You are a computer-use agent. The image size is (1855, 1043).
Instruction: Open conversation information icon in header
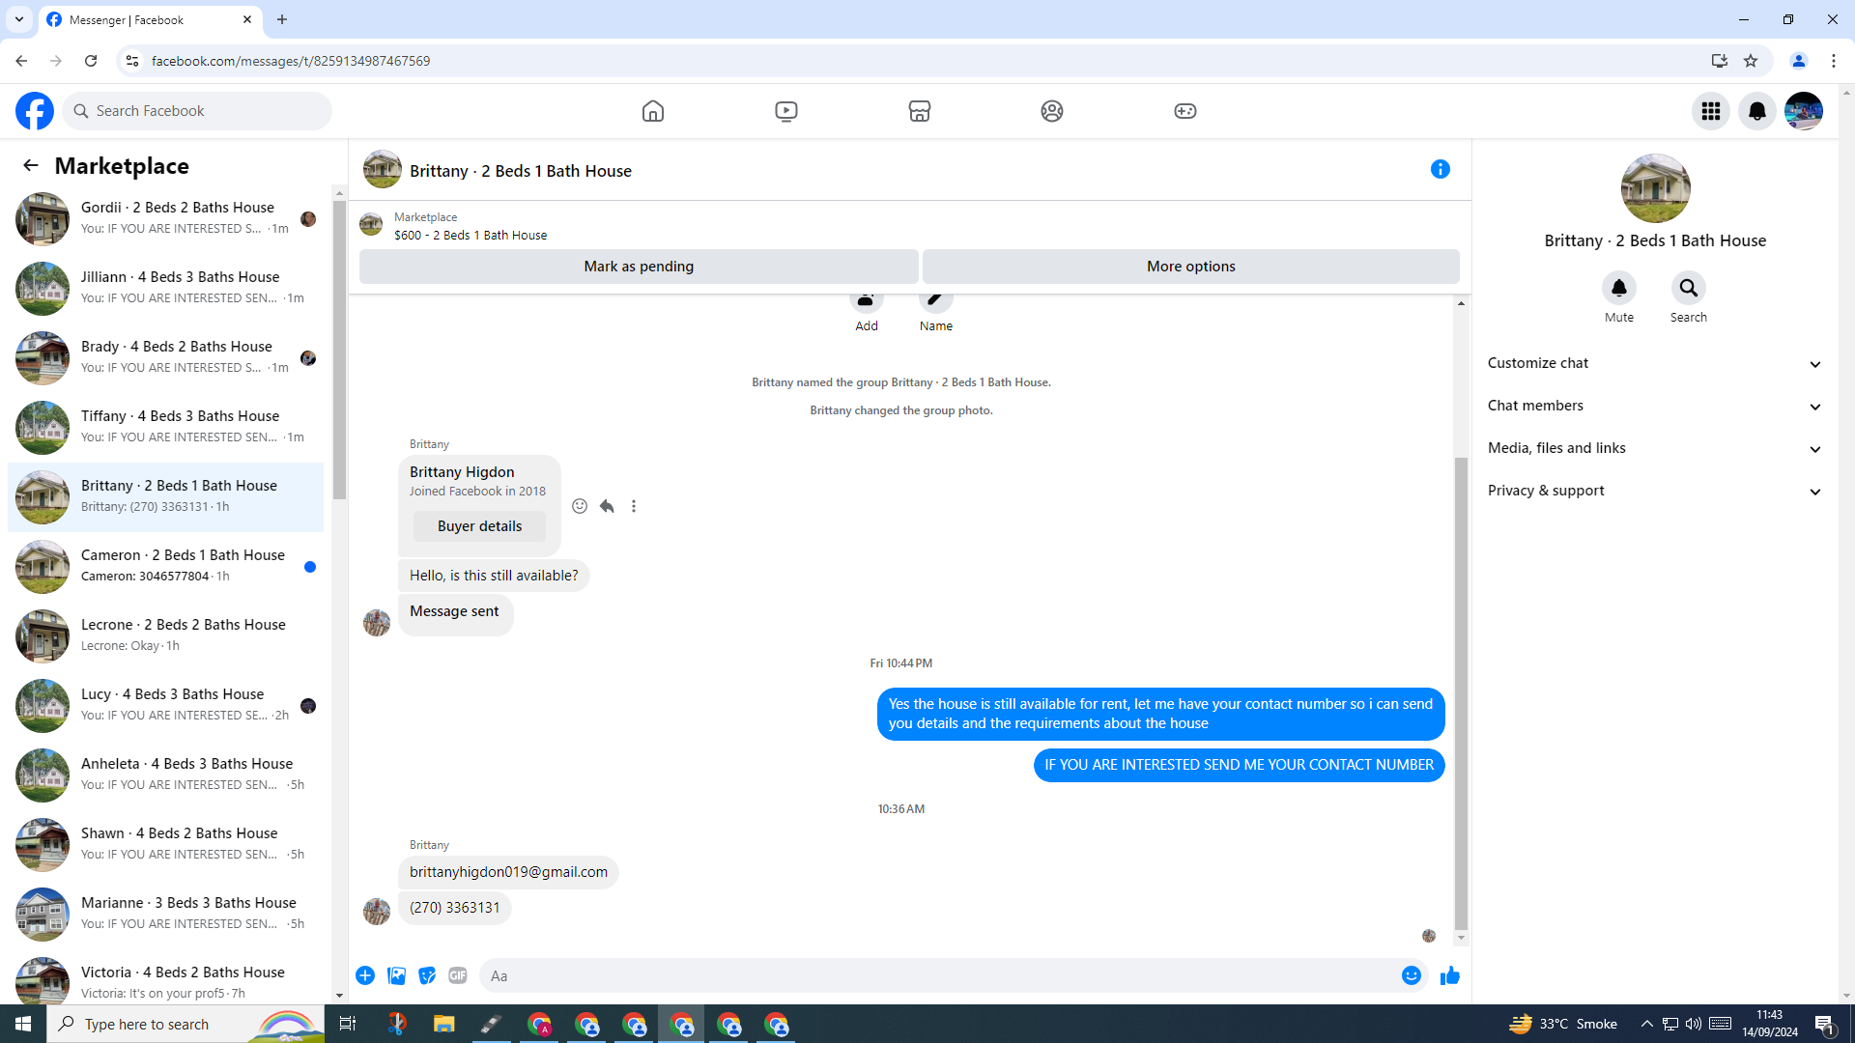1440,170
